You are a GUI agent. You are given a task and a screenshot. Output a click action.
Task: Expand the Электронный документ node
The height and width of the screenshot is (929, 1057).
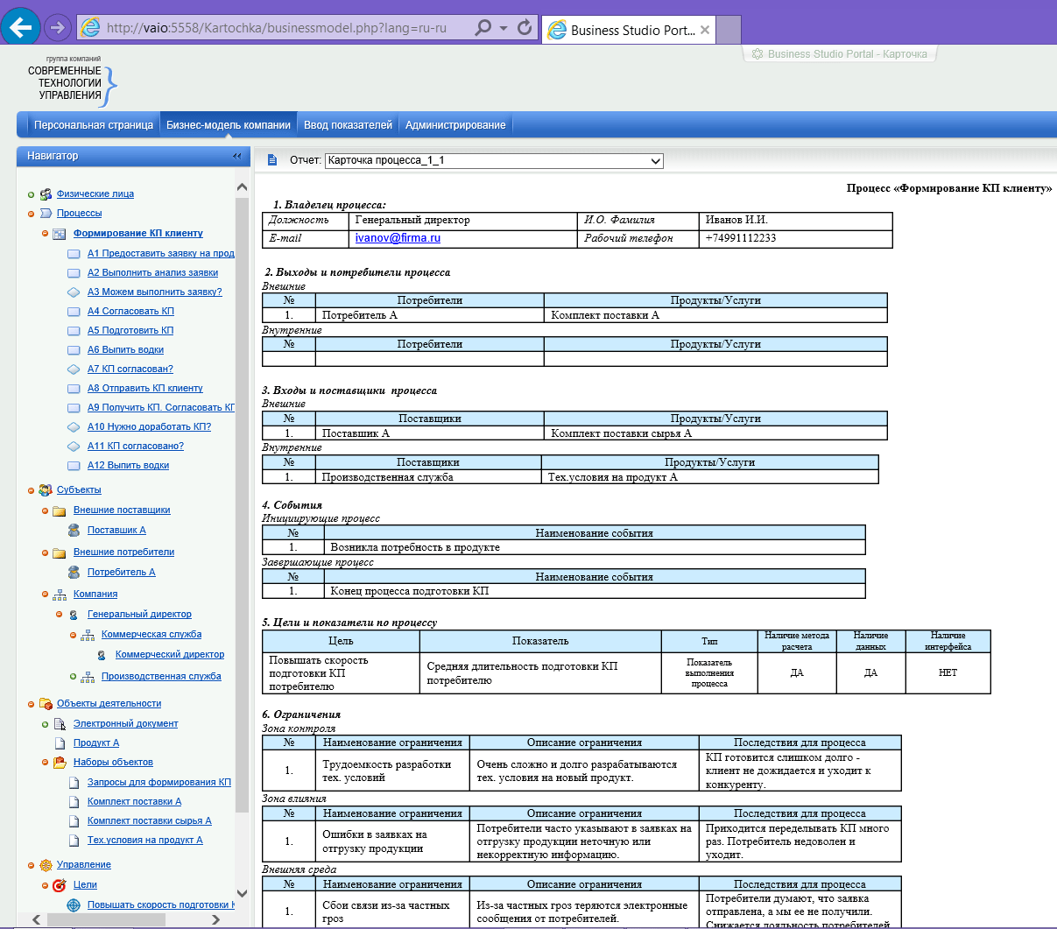(x=46, y=724)
